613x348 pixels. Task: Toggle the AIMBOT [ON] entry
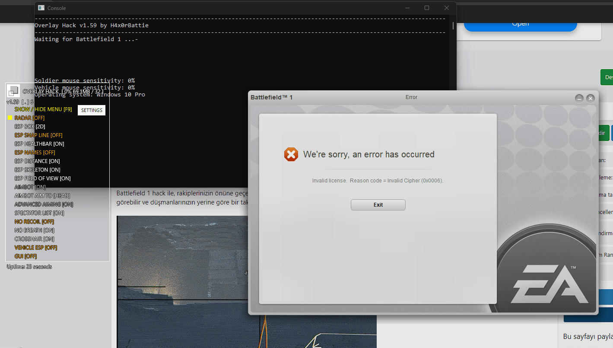click(x=30, y=187)
